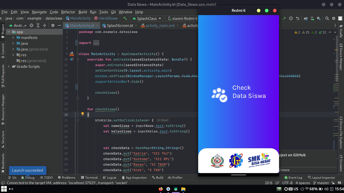
Task: Open the Layout Inspector from the status bar
Action: (322, 177)
